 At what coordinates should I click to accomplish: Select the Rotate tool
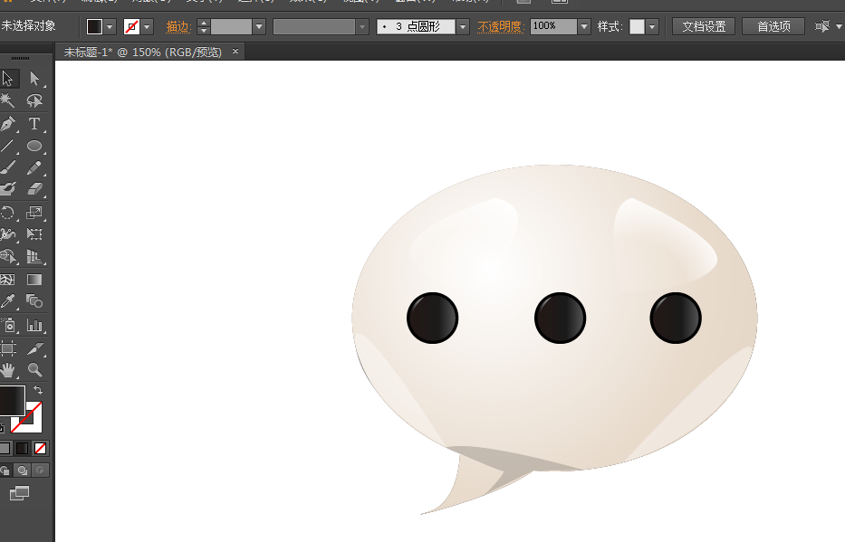(x=7, y=213)
